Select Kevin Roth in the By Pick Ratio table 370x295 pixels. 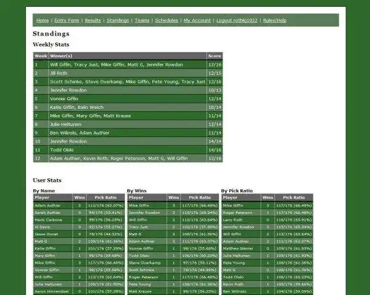[233, 284]
